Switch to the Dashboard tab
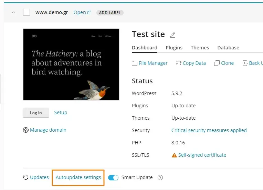 pos(145,48)
